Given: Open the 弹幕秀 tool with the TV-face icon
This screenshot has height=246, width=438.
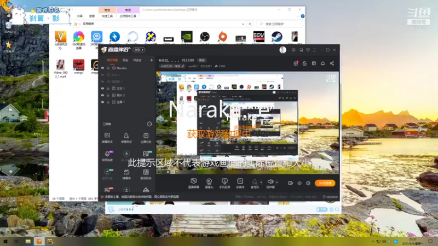Looking at the screenshot, I should pos(126,174).
